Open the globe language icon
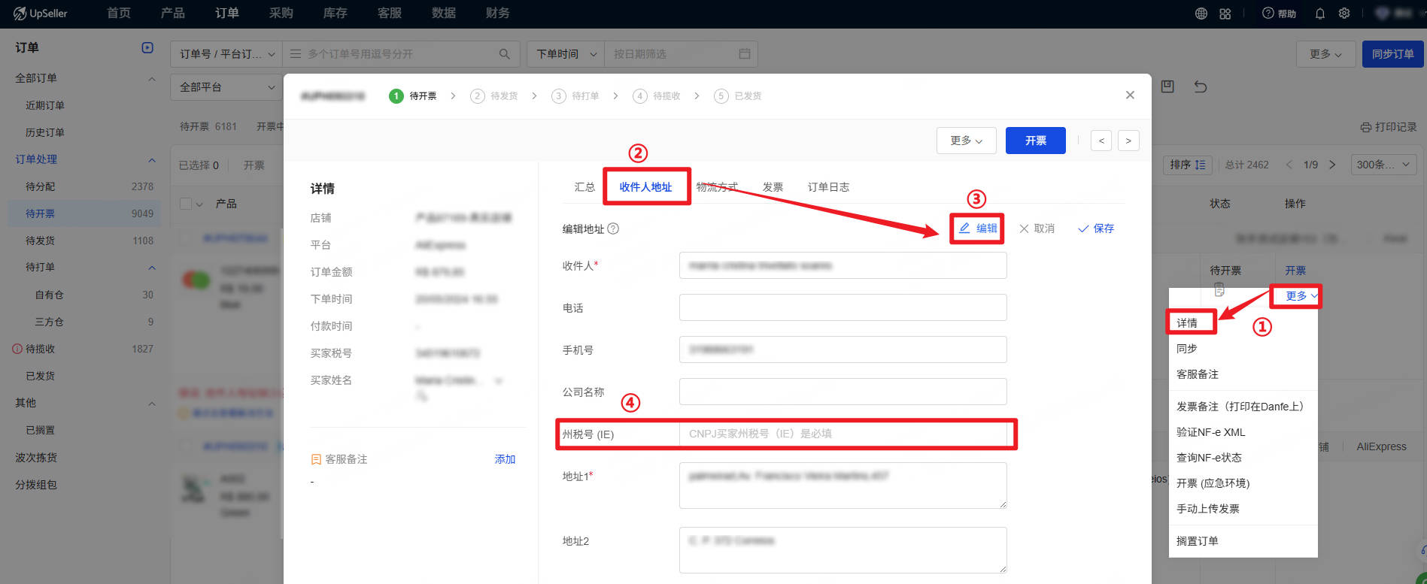 [x=1201, y=14]
